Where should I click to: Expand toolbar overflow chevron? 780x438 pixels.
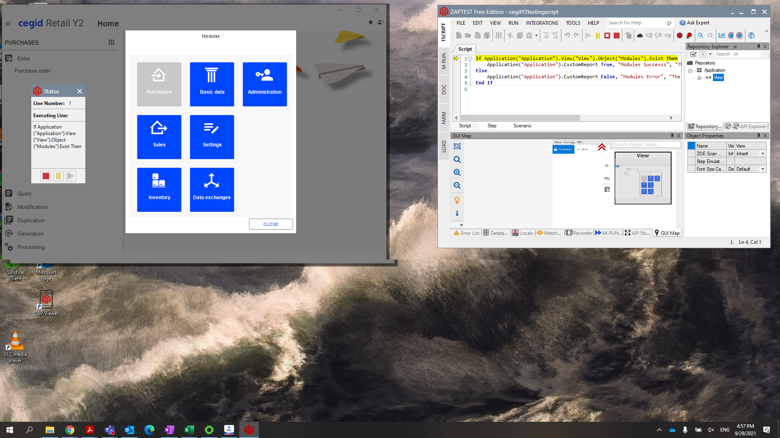(766, 31)
